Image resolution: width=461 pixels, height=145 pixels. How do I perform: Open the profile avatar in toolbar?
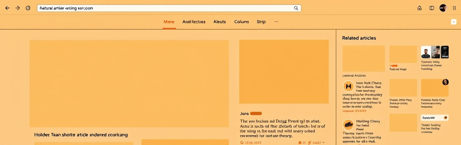tap(443, 8)
